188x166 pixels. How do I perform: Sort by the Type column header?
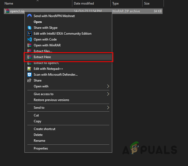tap(115, 3)
